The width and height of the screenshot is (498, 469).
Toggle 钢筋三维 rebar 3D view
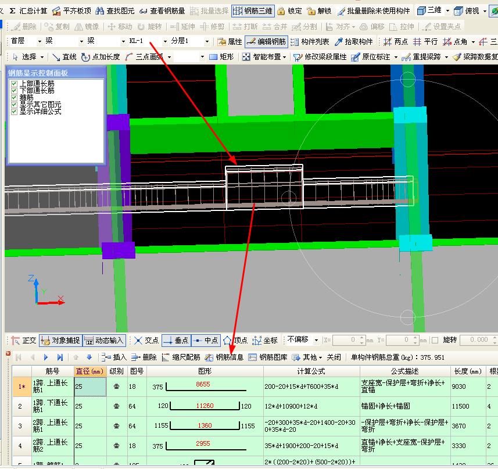coord(253,11)
